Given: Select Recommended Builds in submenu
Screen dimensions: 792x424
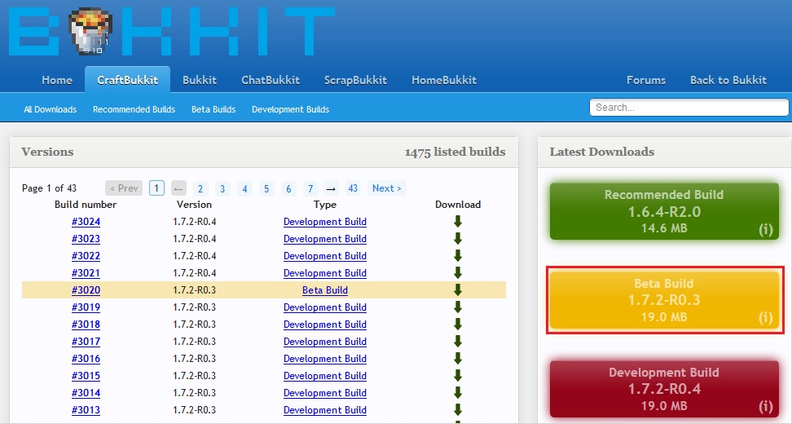Looking at the screenshot, I should pyautogui.click(x=134, y=109).
